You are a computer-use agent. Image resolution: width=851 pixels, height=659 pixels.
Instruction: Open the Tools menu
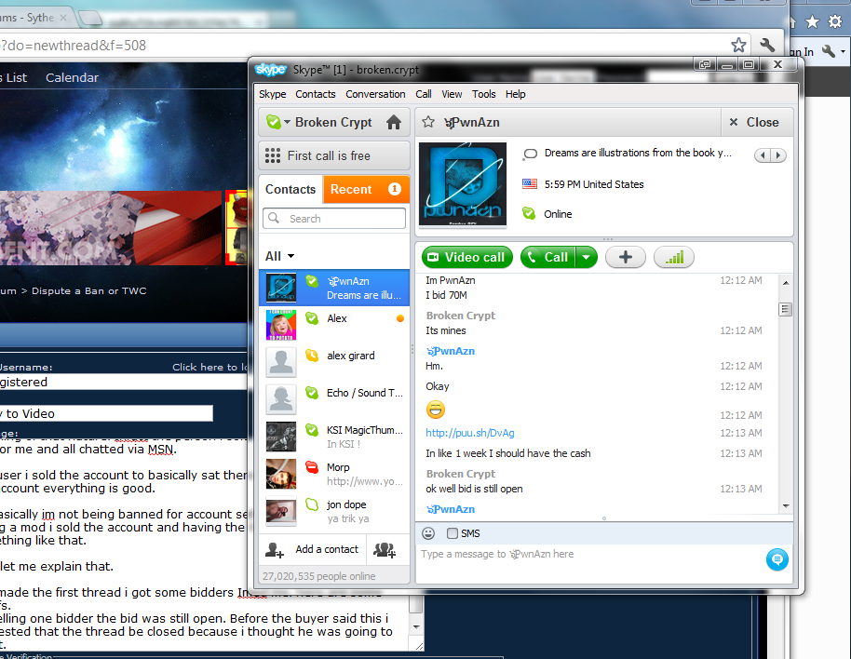pos(483,94)
